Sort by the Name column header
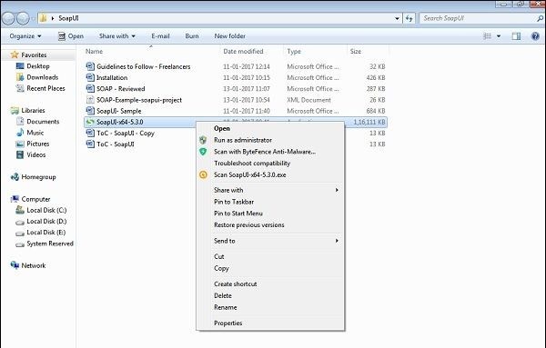 (94, 52)
